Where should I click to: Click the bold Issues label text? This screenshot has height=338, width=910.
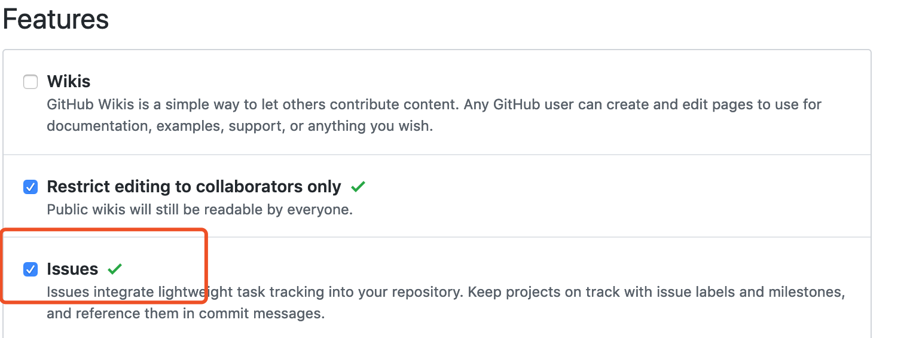(x=72, y=269)
